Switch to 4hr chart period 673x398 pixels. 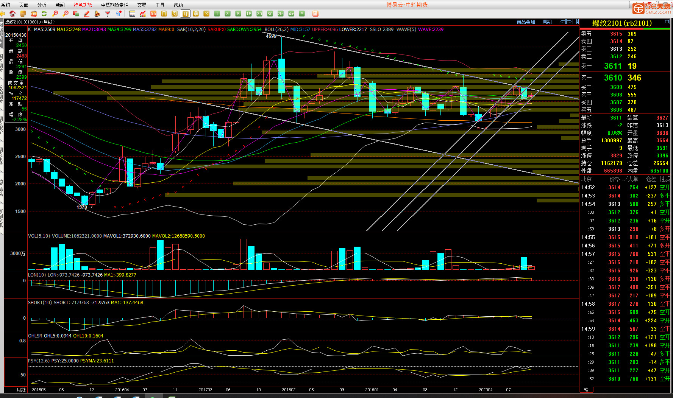[291, 14]
